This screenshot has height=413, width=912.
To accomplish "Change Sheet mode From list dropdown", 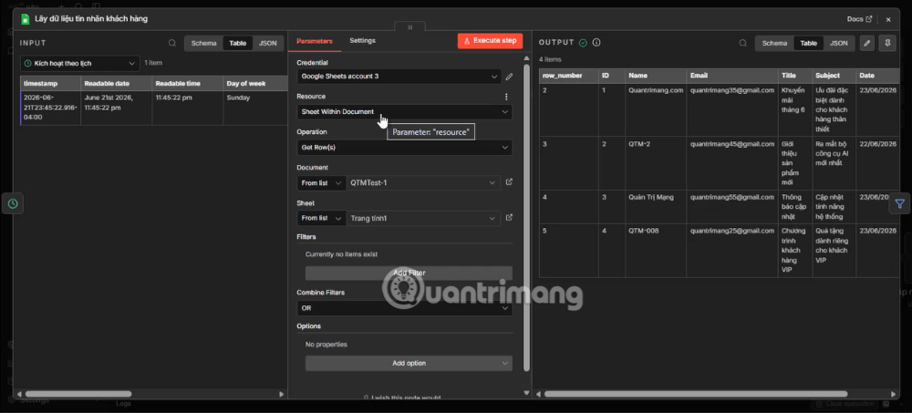I will pyautogui.click(x=321, y=218).
